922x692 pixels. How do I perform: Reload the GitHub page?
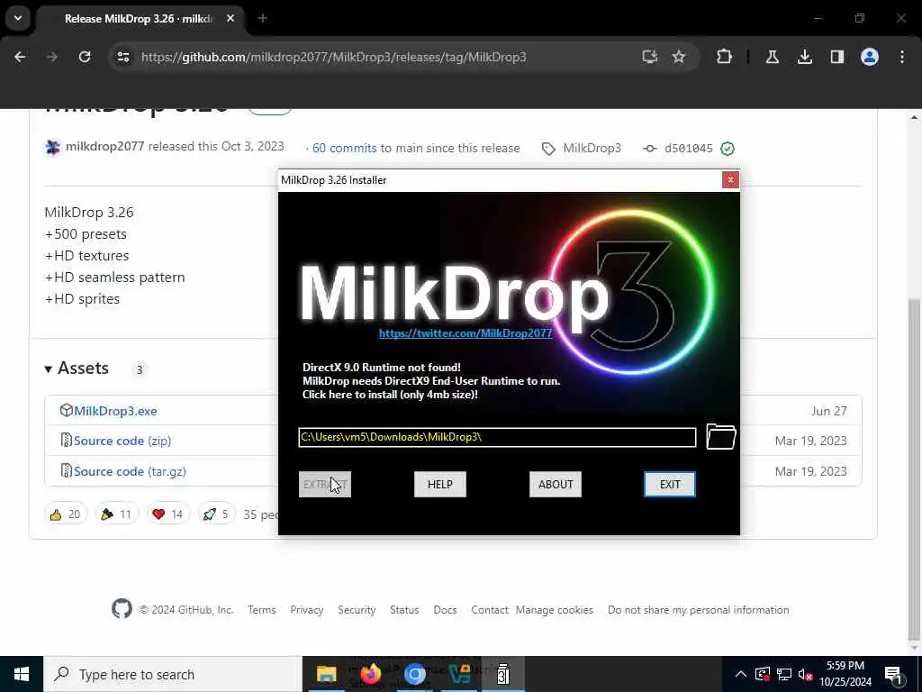85,57
